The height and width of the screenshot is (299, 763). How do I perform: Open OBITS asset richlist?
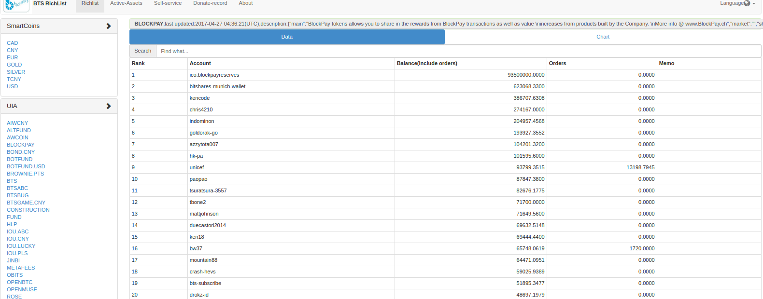(14, 275)
